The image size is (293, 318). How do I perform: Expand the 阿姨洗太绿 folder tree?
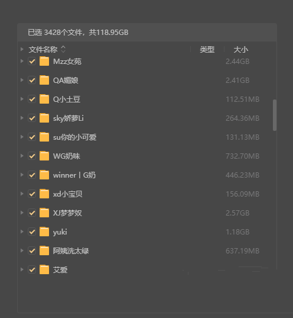click(22, 250)
